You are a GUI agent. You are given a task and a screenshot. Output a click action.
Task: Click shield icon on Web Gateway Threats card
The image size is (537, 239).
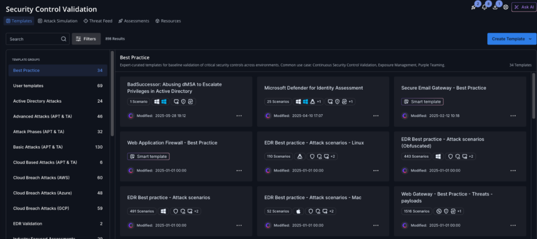pos(446,211)
